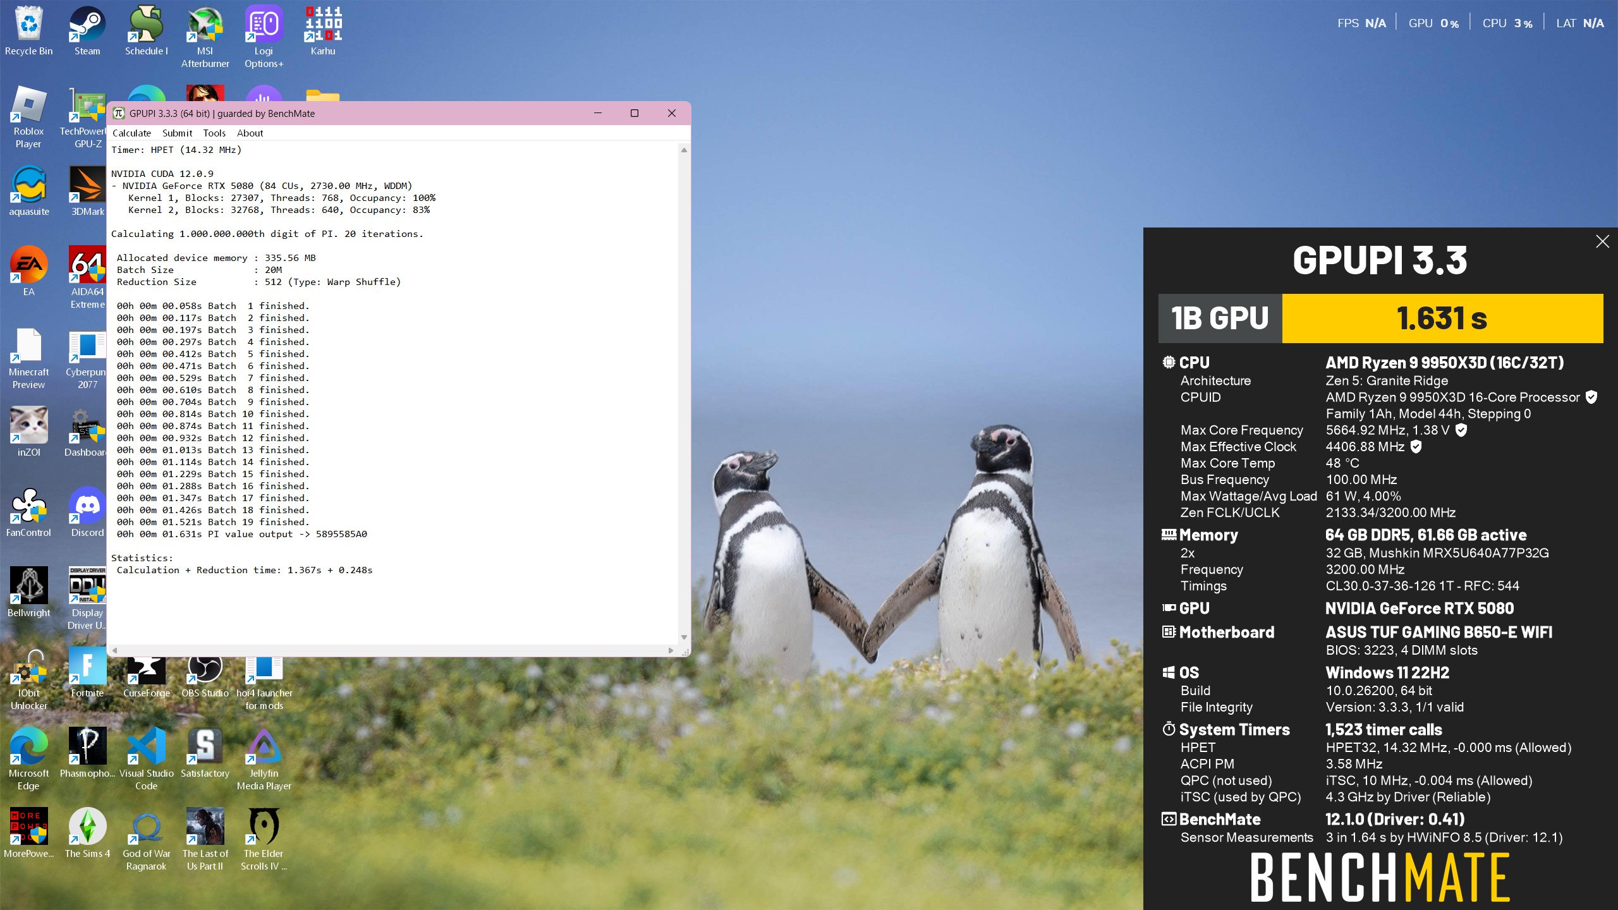Open the Calculate menu in GPUPI
1618x910 pixels.
(131, 133)
